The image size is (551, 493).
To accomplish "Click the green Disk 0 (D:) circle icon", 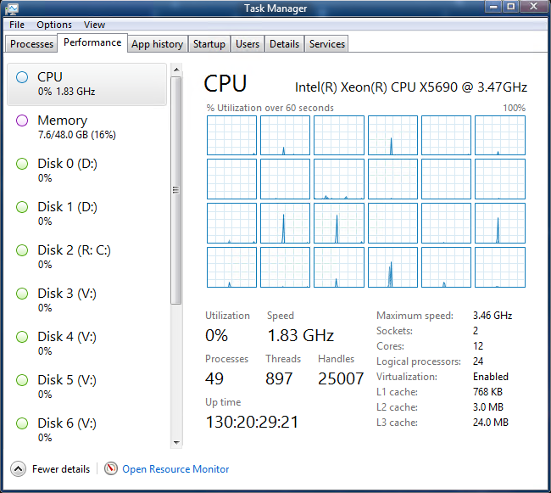I will [x=22, y=164].
